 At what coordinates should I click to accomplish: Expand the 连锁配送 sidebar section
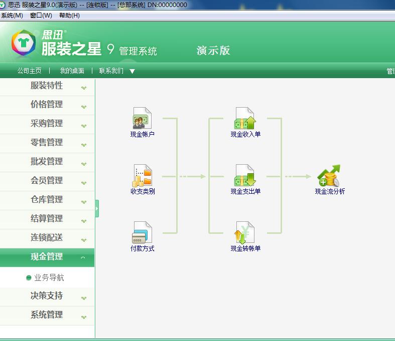click(47, 238)
